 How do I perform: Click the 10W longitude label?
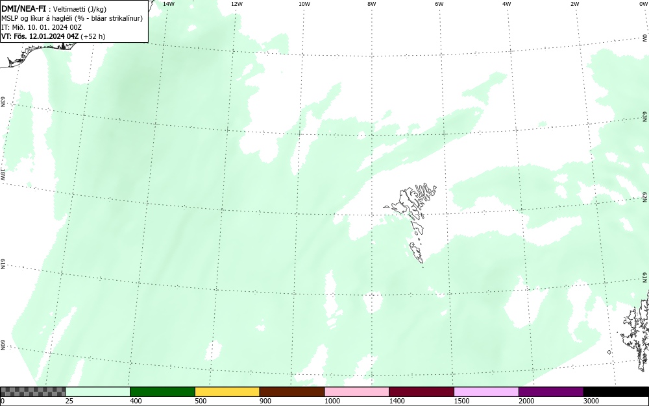point(304,4)
